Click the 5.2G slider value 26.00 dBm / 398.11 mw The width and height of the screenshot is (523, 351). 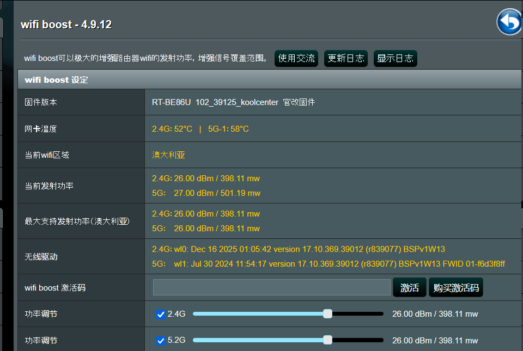pos(435,341)
